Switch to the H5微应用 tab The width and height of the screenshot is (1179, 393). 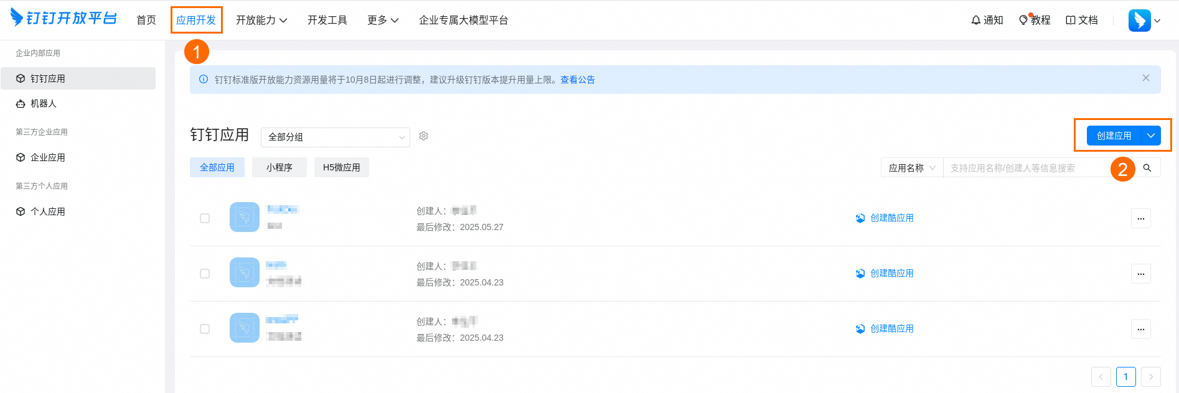tap(342, 167)
